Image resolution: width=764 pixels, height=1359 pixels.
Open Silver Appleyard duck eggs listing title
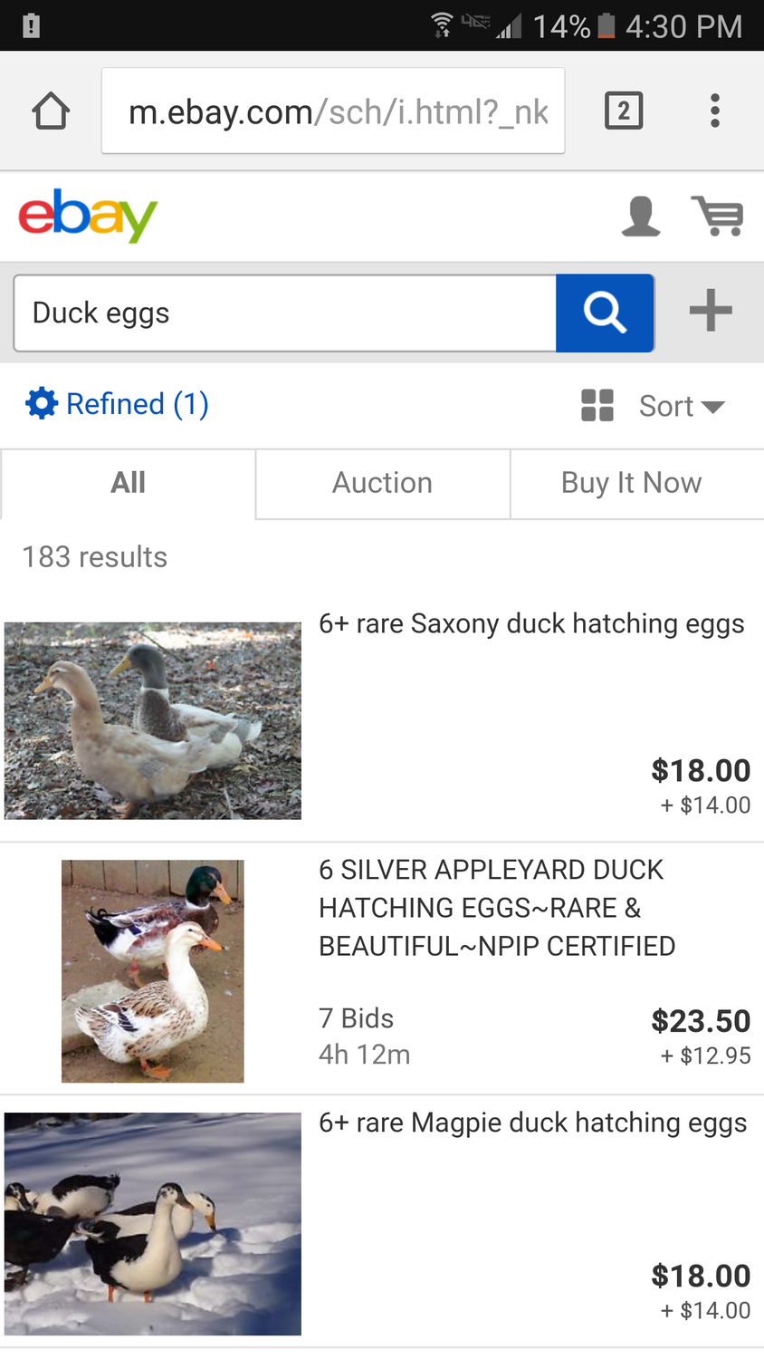click(x=497, y=908)
